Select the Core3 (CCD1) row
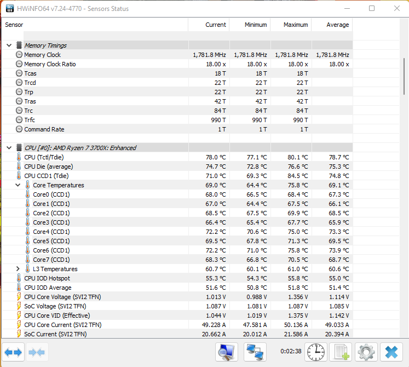The height and width of the screenshot is (367, 409). tap(177, 222)
